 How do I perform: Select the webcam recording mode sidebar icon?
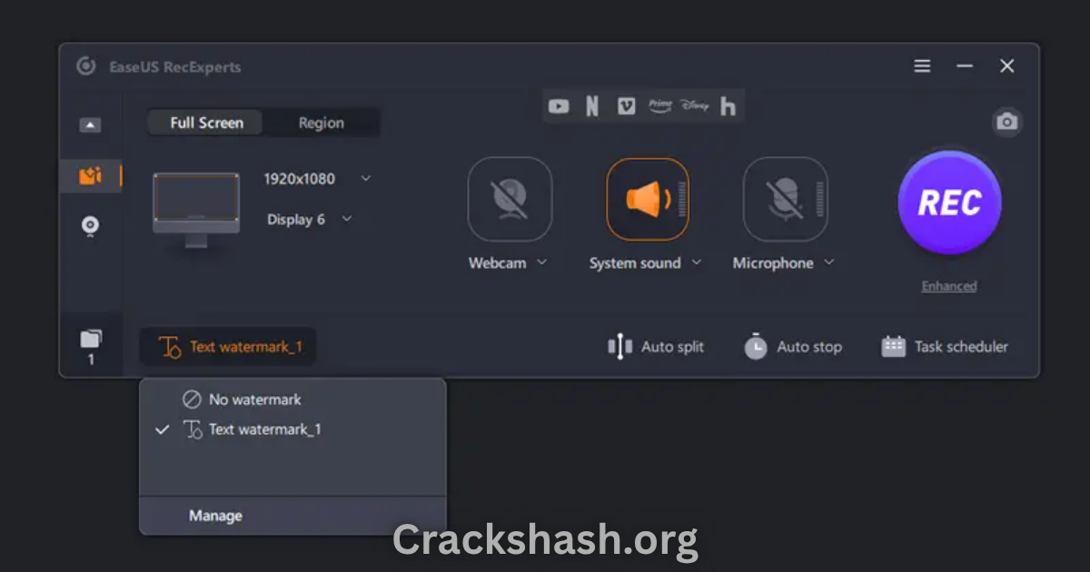click(90, 225)
